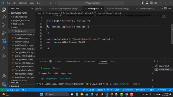This screenshot has height=97, width=173.
Task: Toggle the secondary side bar layout icon
Action: [151, 3]
